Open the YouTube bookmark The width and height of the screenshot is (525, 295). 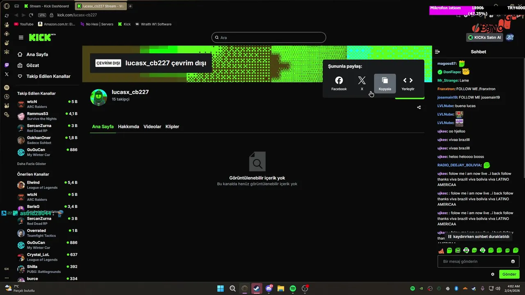(x=24, y=24)
